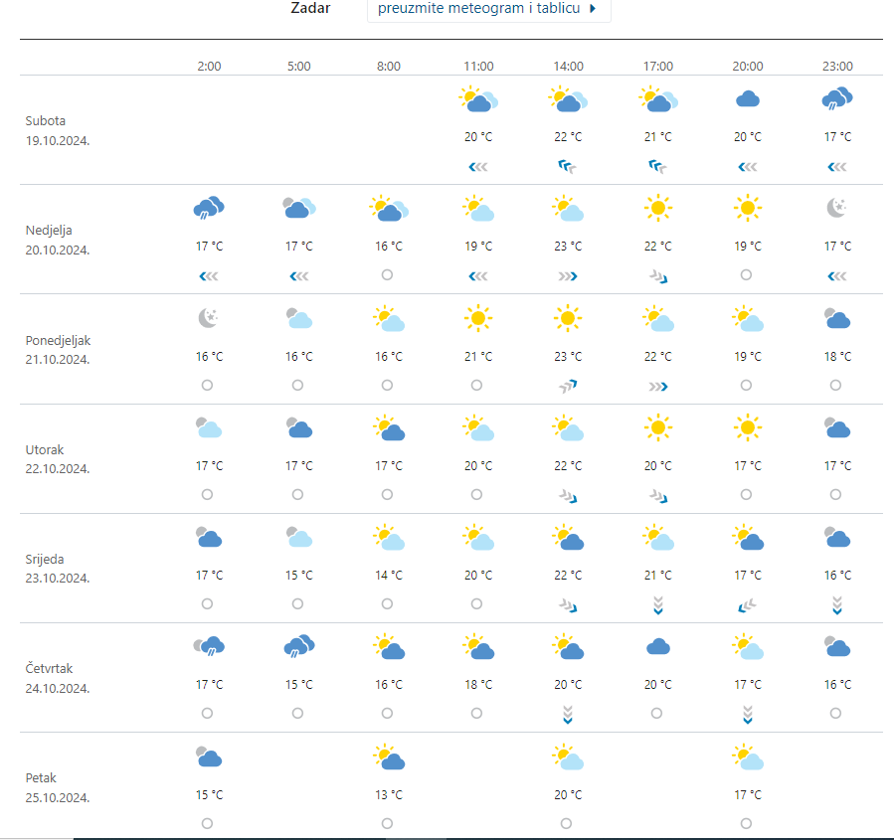Click Friday's 8:00 sun and cloud icon
This screenshot has width=894, height=840.
389,757
